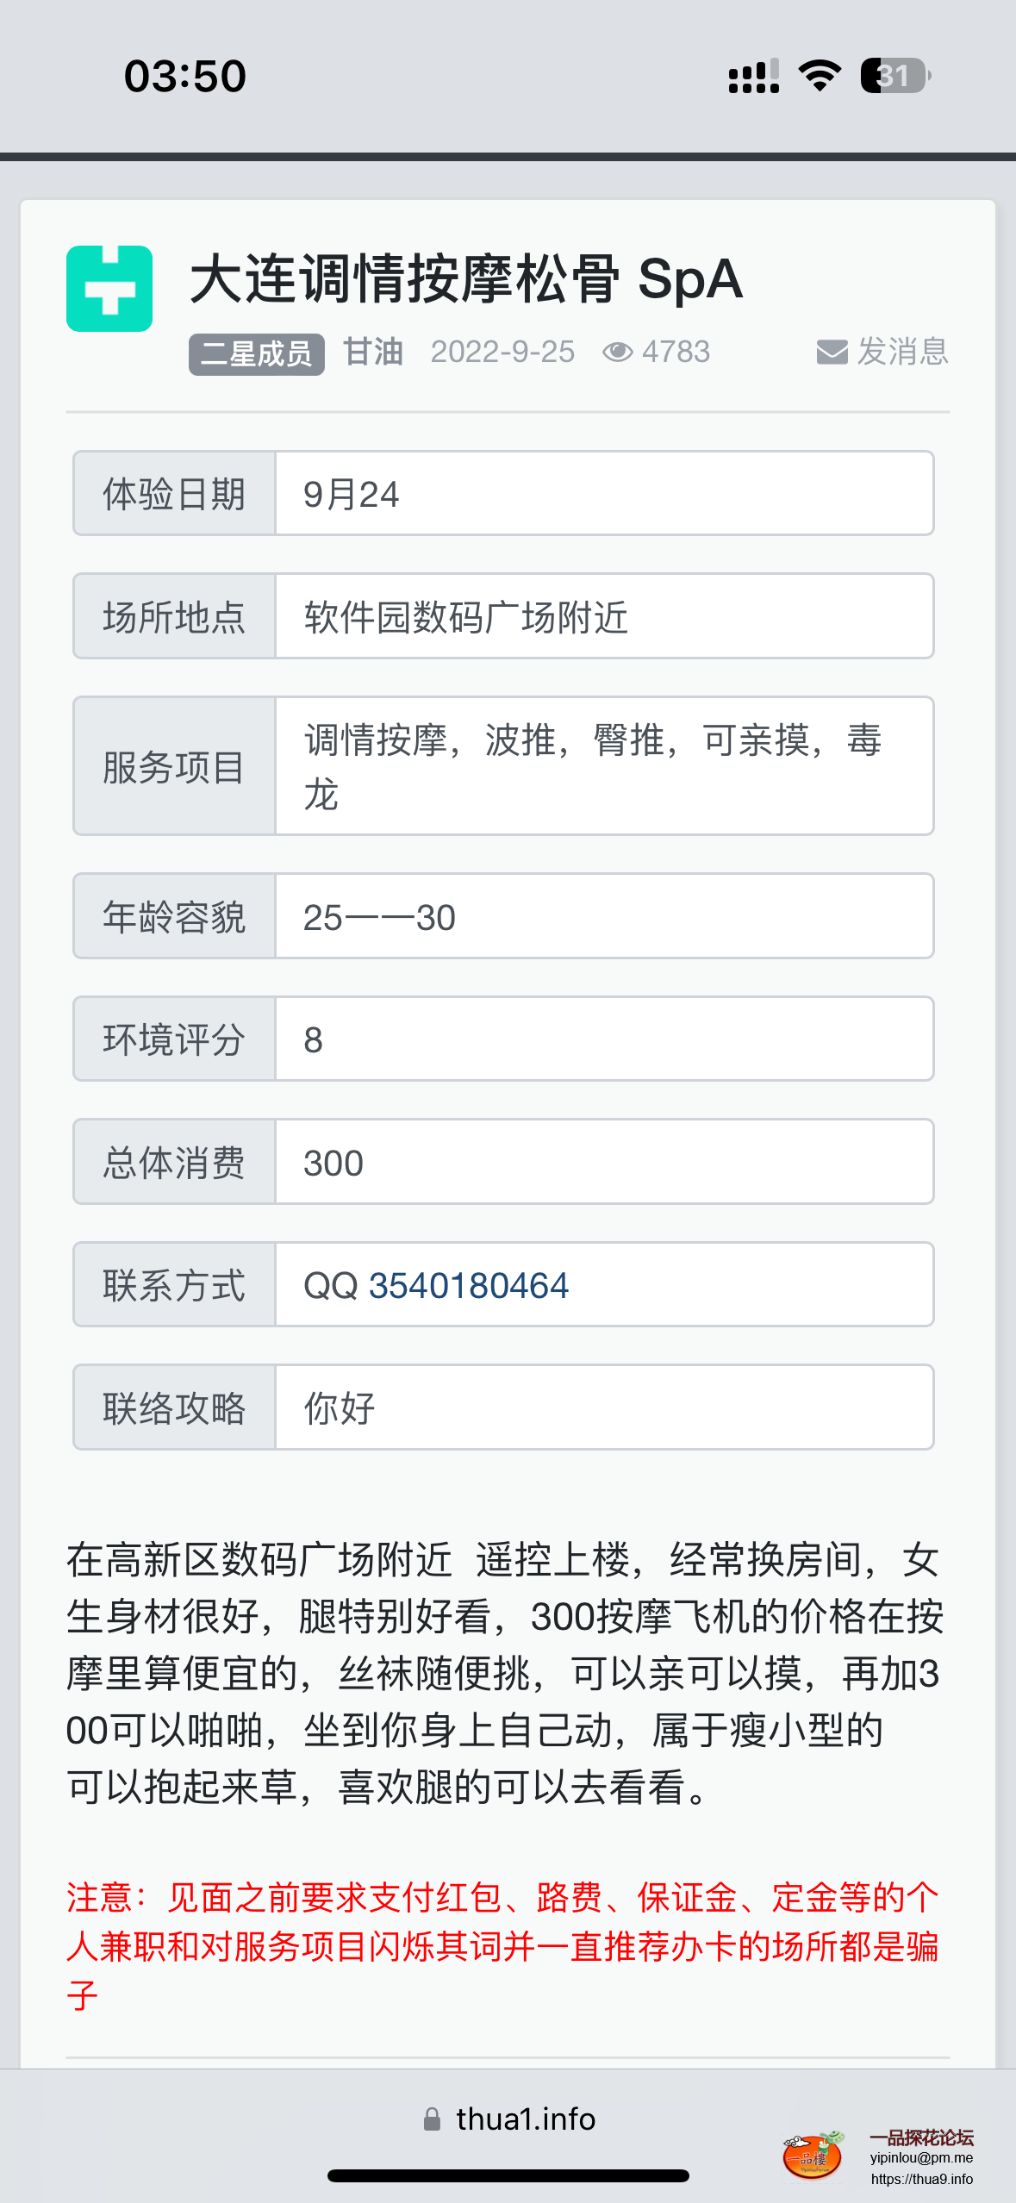Click the 体验日期 field showing 9月24
Screen dimensions: 1016x2203
(x=603, y=494)
